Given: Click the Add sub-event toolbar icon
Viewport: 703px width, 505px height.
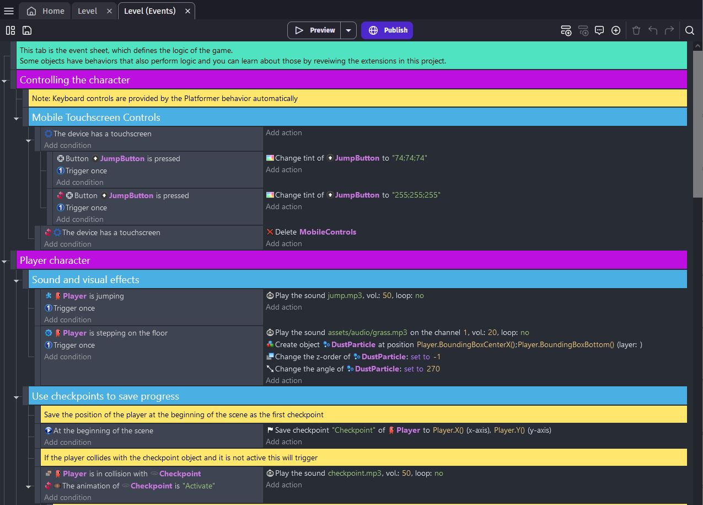Looking at the screenshot, I should tap(583, 30).
